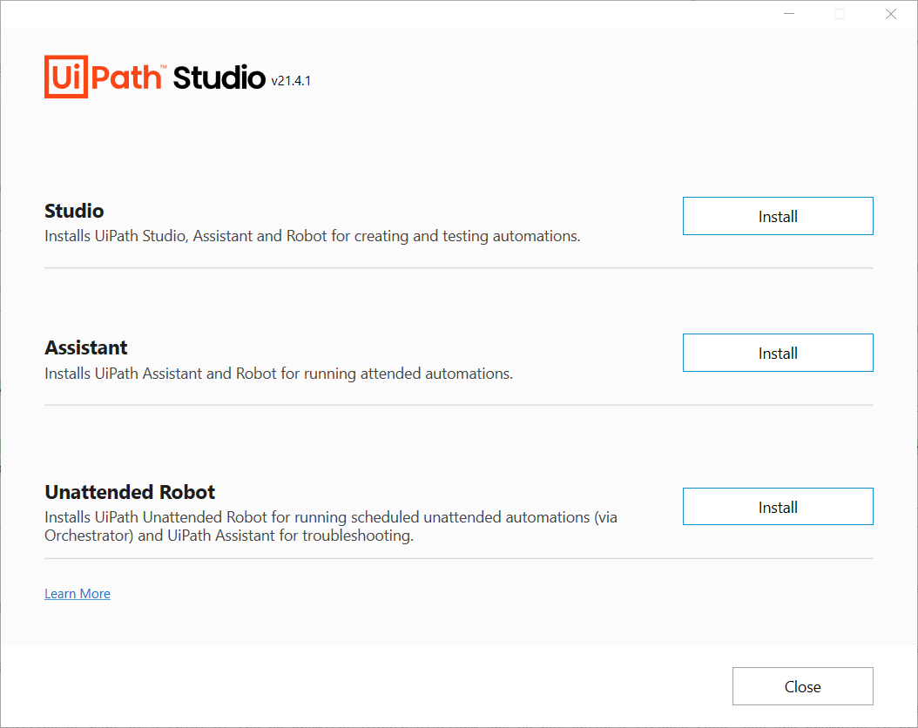Open the Learn More link

(78, 593)
